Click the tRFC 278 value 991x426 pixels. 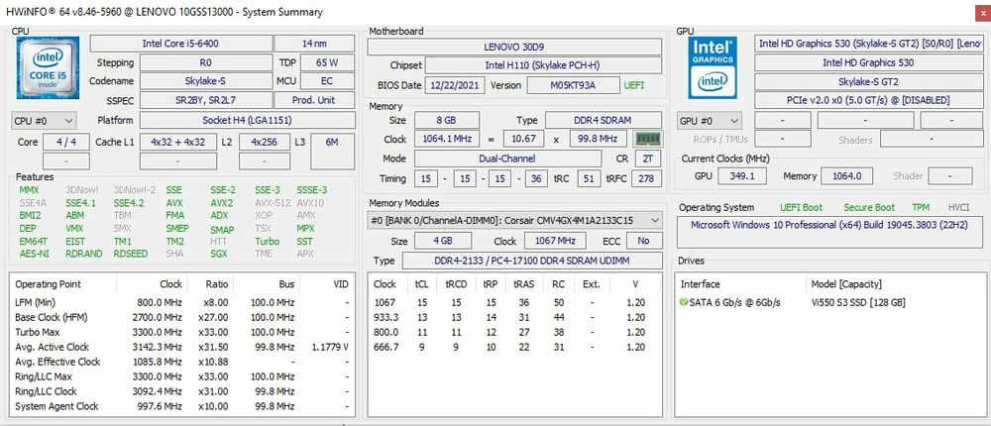tap(647, 179)
